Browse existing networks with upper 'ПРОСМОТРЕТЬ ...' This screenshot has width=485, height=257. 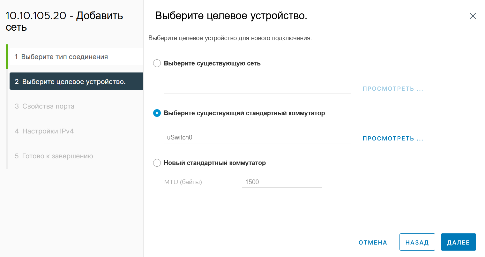393,89
